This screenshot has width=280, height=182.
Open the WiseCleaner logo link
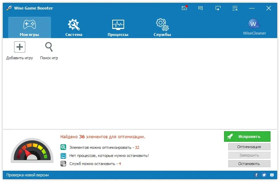point(254,27)
